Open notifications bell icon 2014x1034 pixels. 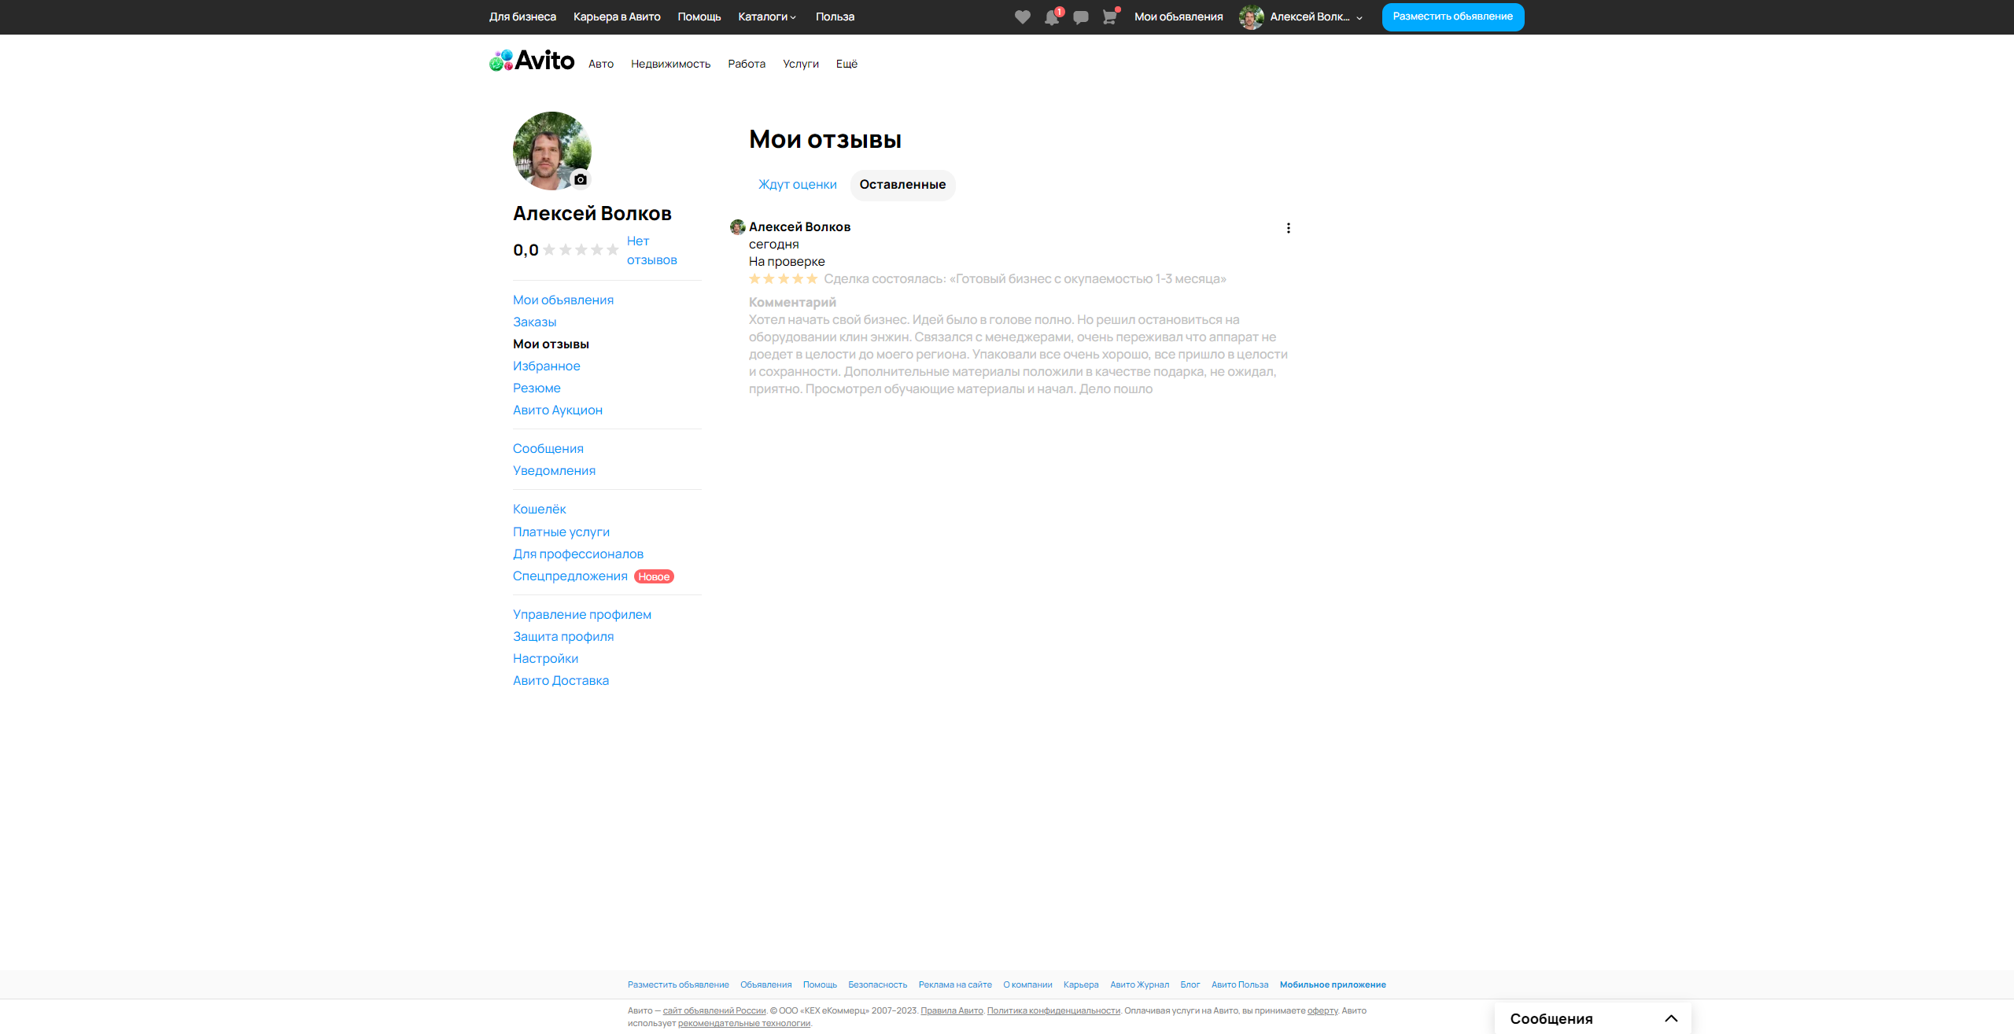tap(1052, 17)
